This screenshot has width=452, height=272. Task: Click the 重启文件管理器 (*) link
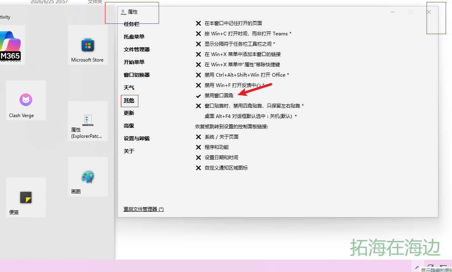pos(144,209)
